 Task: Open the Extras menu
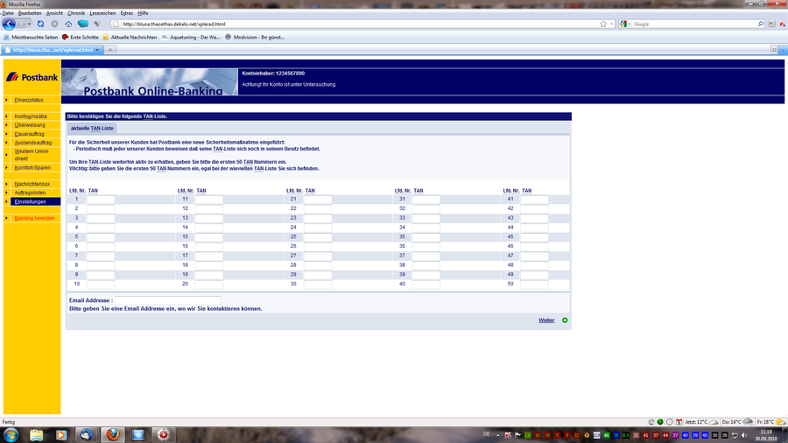127,13
